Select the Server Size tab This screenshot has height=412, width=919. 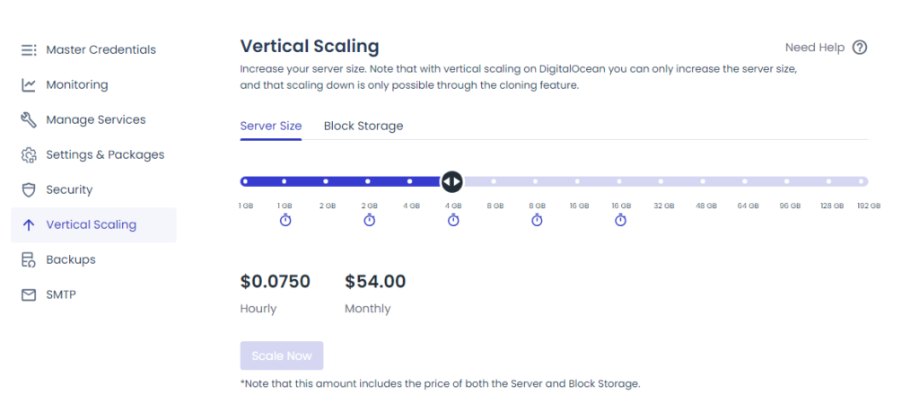pyautogui.click(x=271, y=127)
